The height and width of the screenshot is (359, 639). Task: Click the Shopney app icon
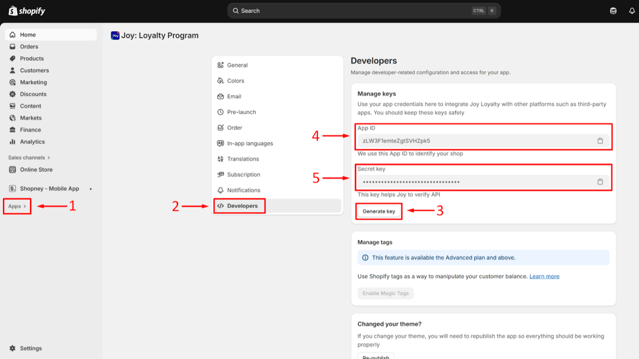pyautogui.click(x=12, y=189)
